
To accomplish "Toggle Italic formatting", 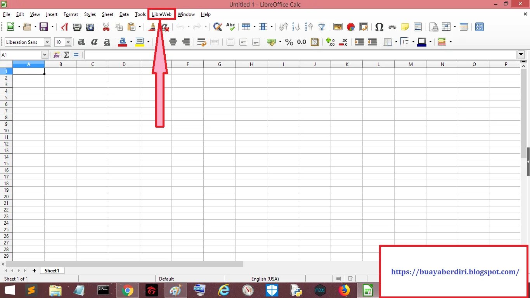I will (x=94, y=42).
